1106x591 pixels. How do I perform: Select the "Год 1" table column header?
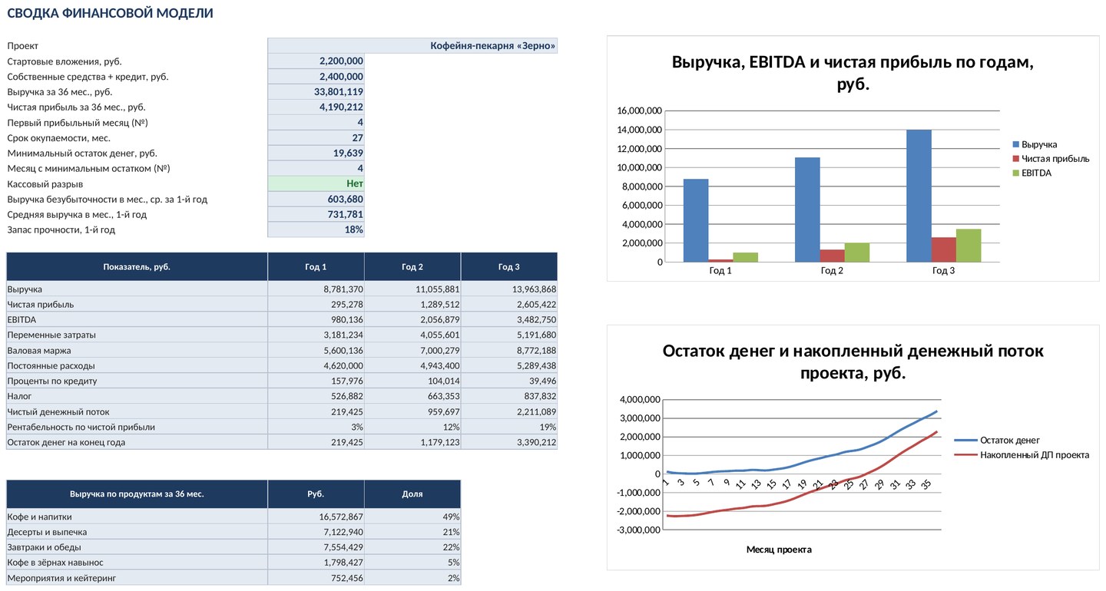(x=316, y=266)
